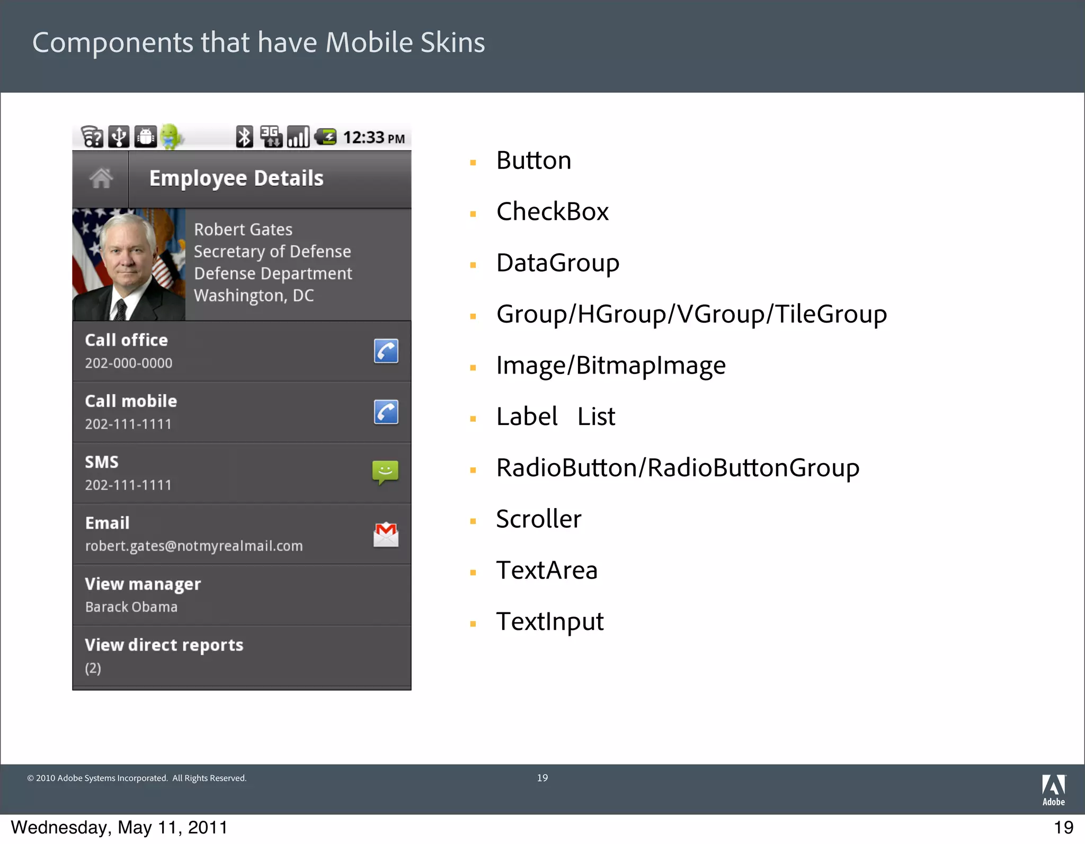
Task: Click the Button bullet item
Action: tap(533, 160)
